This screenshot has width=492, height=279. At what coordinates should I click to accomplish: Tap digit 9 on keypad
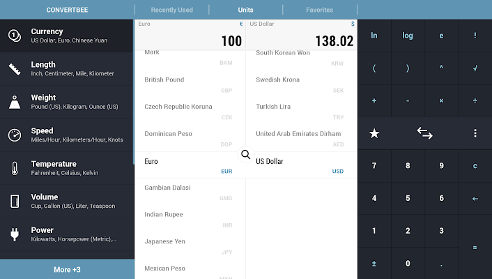click(441, 166)
